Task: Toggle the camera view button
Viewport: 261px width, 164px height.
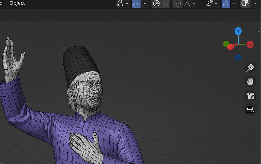Action: tap(250, 96)
